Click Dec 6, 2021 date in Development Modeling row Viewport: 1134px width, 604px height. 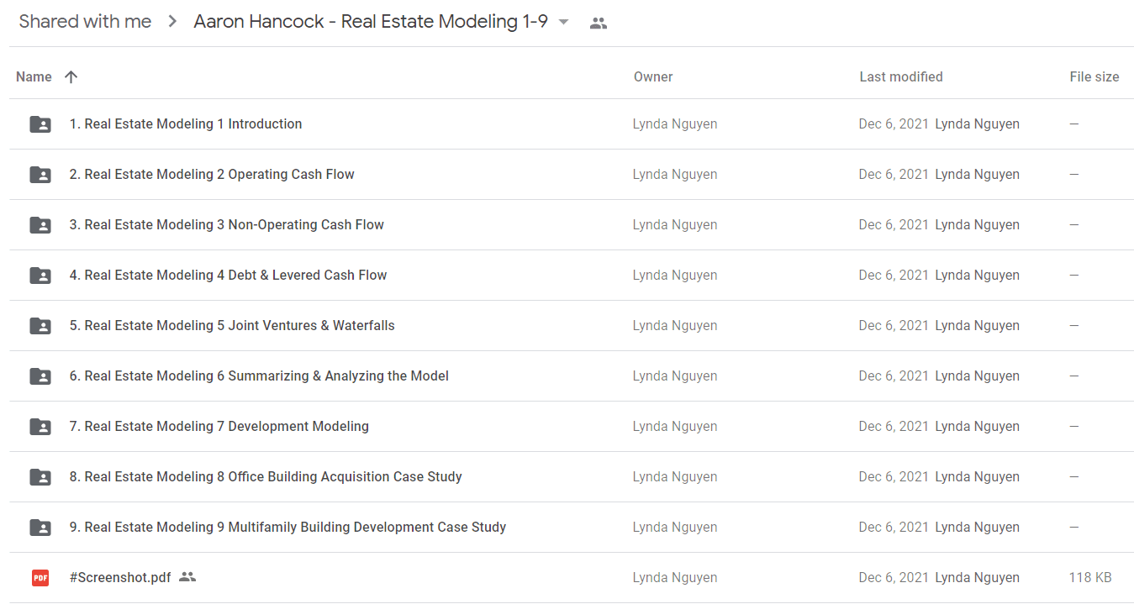click(x=894, y=426)
